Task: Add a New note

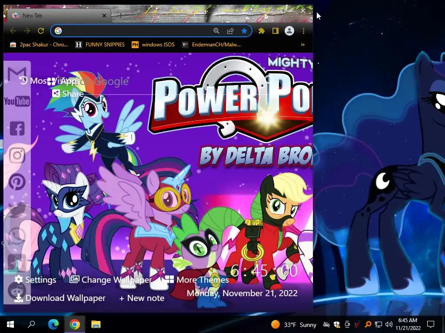Action: tap(142, 298)
